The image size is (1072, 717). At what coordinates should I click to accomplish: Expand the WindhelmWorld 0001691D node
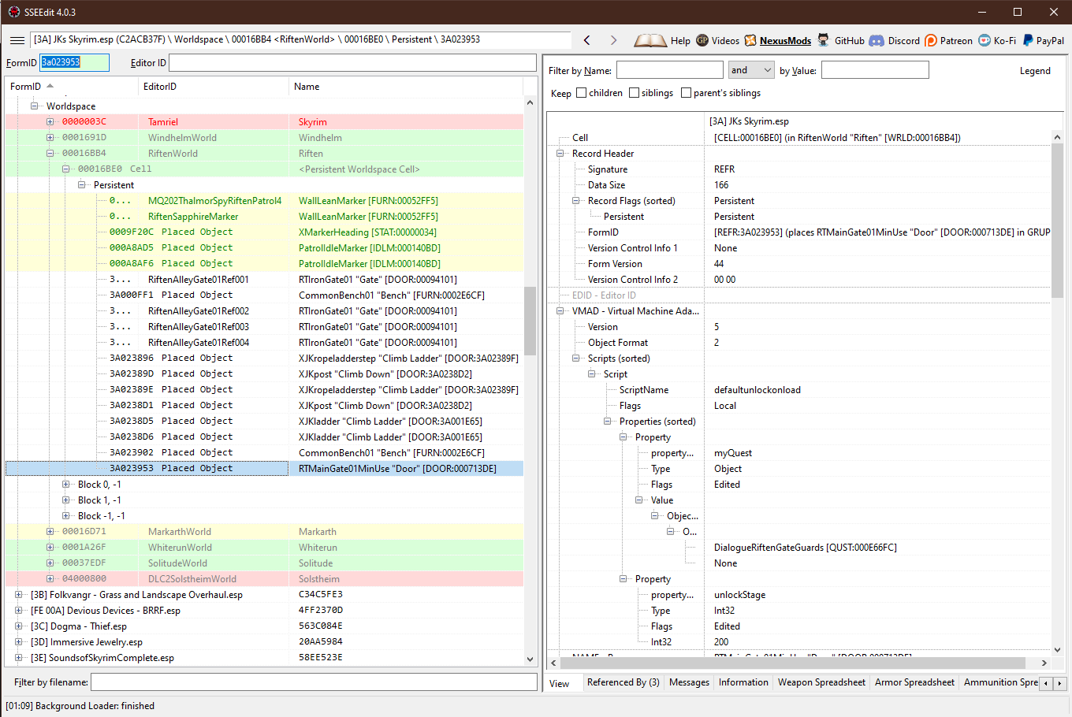click(50, 138)
